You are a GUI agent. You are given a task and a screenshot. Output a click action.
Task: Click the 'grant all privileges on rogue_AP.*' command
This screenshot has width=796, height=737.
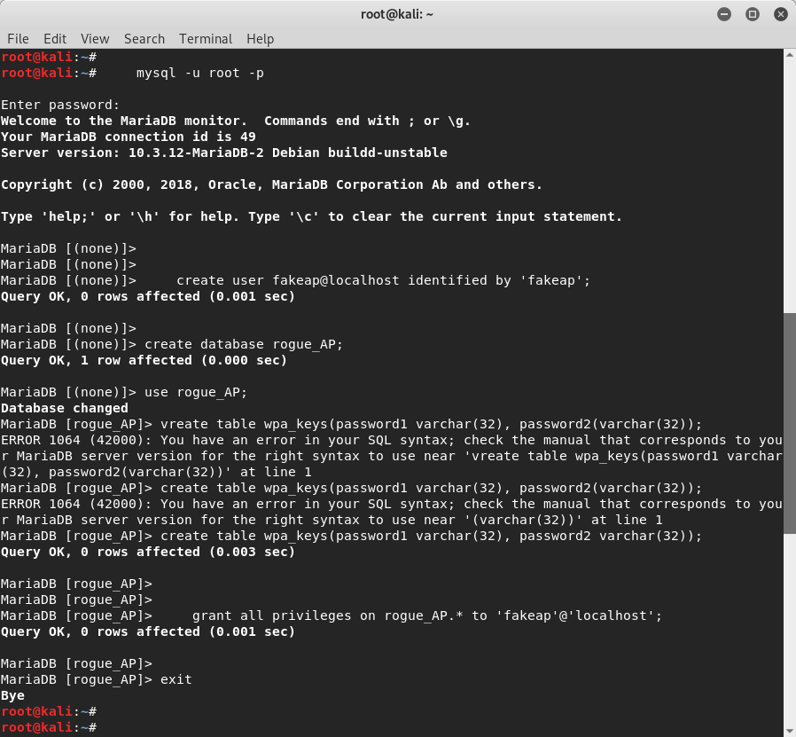click(427, 615)
